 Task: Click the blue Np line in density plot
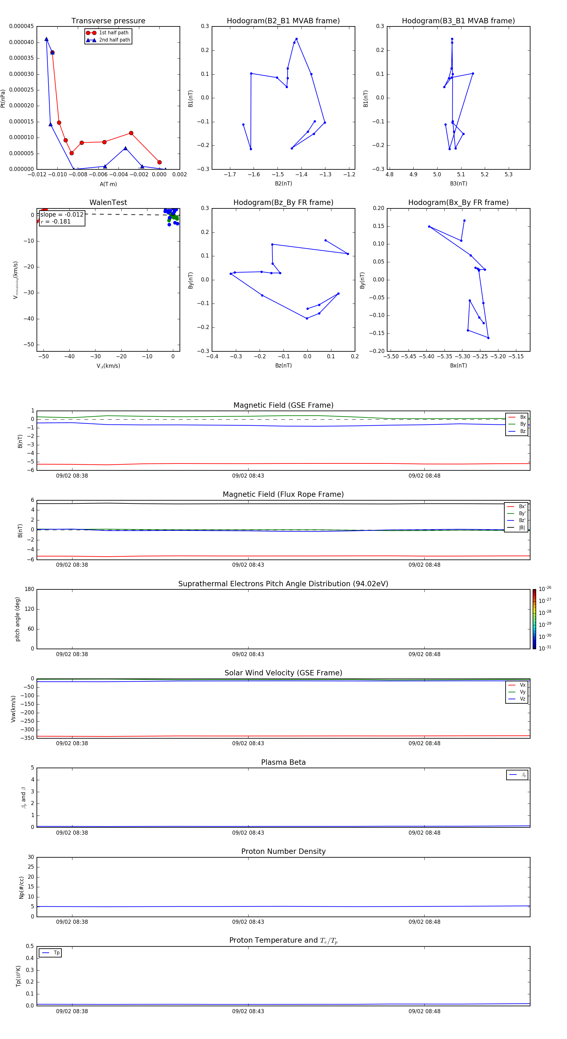[283, 906]
